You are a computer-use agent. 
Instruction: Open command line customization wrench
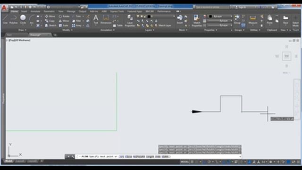pyautogui.click(x=73, y=157)
